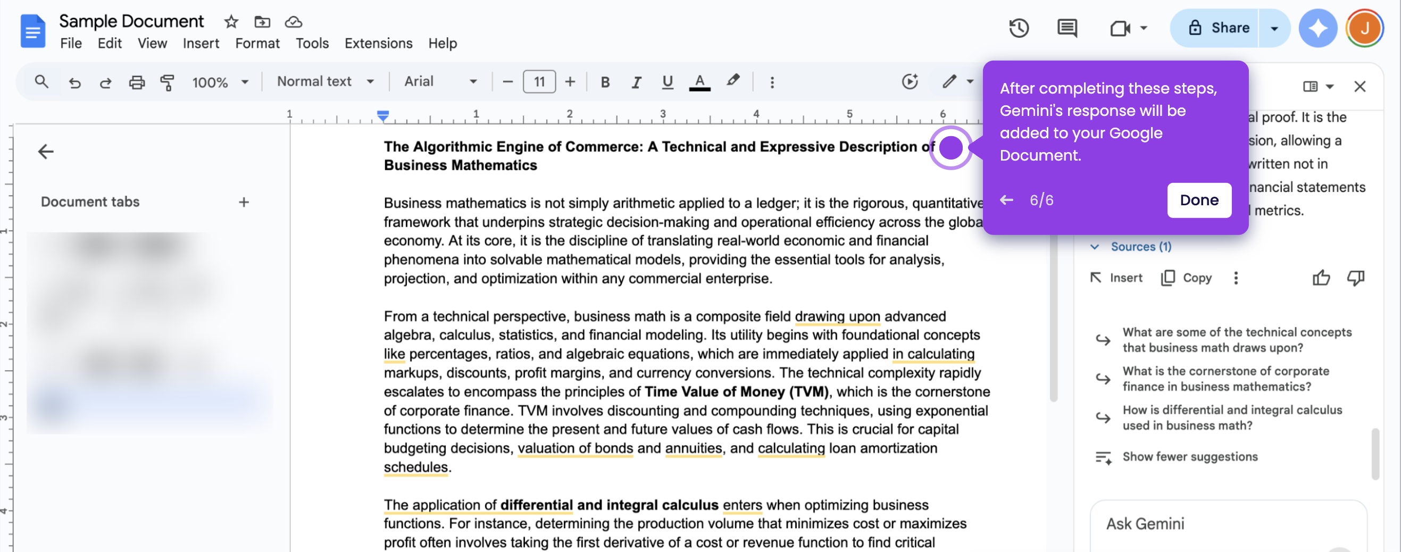Open Gemini sparkle button
1401x552 pixels.
[x=1317, y=28]
